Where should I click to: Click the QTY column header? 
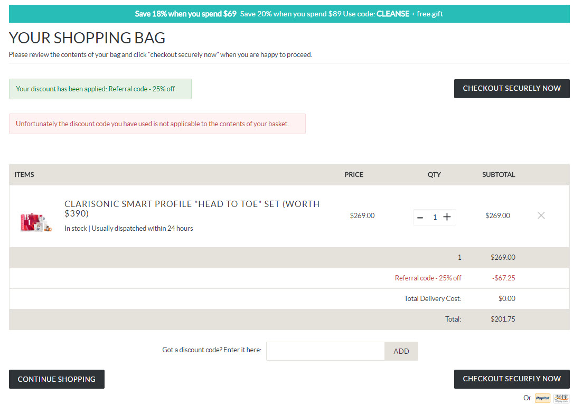434,175
